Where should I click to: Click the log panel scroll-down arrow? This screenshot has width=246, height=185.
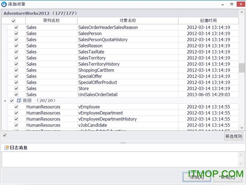[x=241, y=164]
